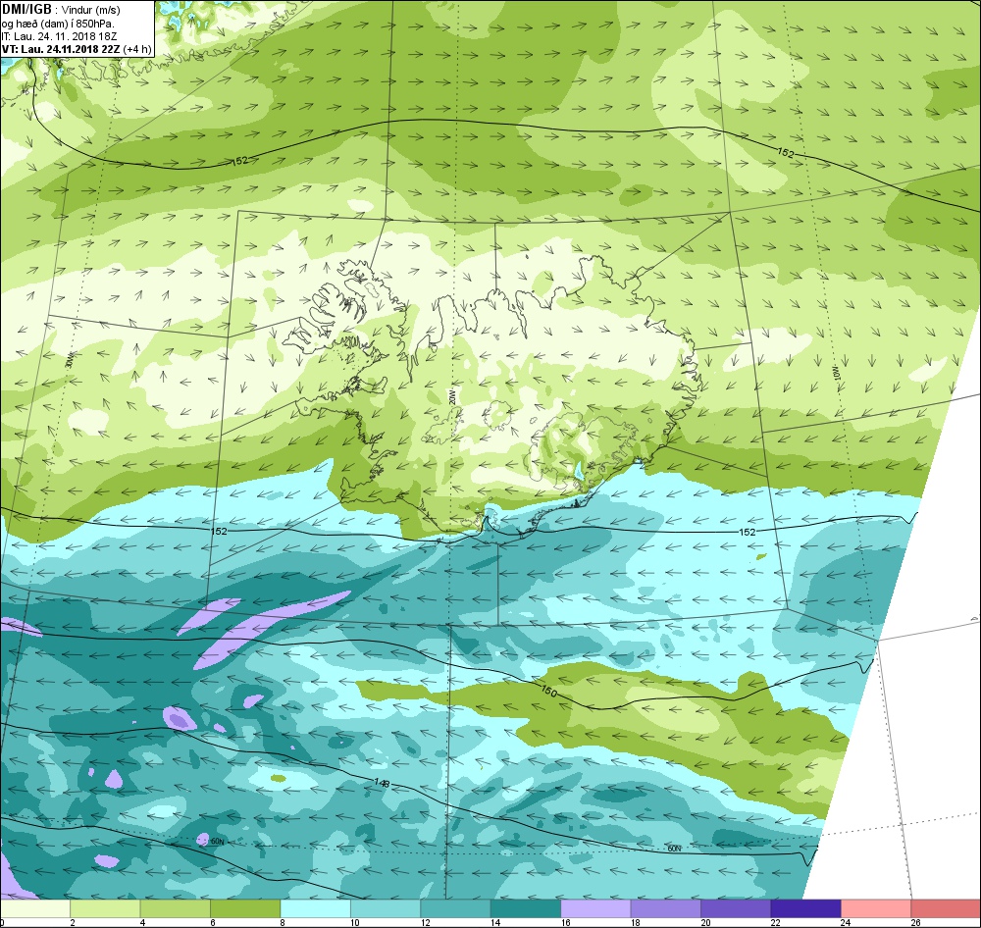The width and height of the screenshot is (981, 928).
Task: Pick the 8–10 m/s pale cyan legend swatch
Action: click(x=315, y=908)
